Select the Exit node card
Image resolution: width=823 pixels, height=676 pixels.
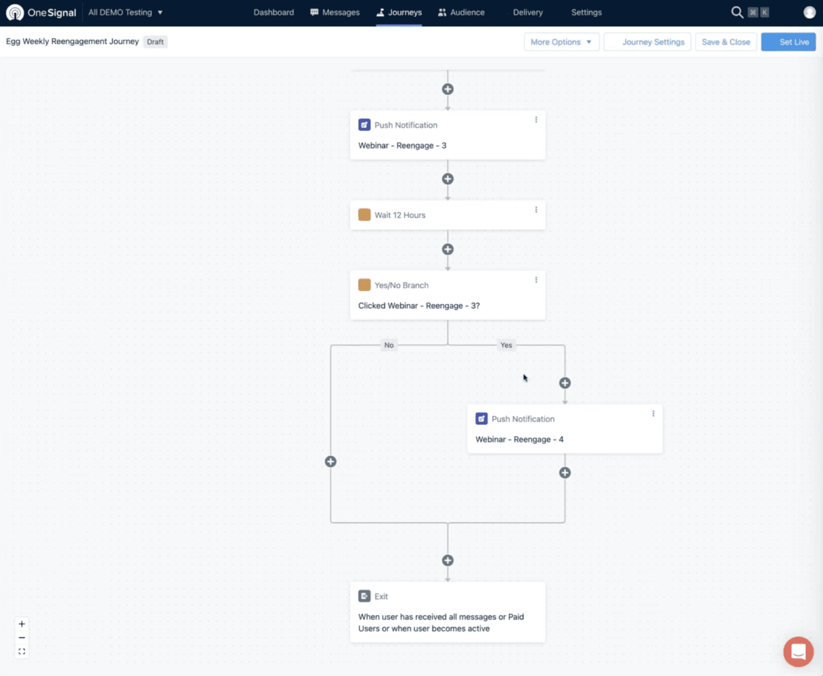click(447, 612)
